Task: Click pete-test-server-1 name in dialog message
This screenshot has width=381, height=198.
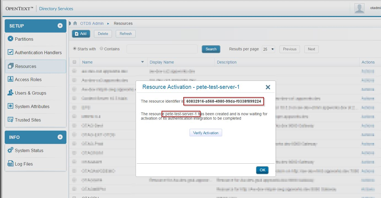Action: coord(181,114)
